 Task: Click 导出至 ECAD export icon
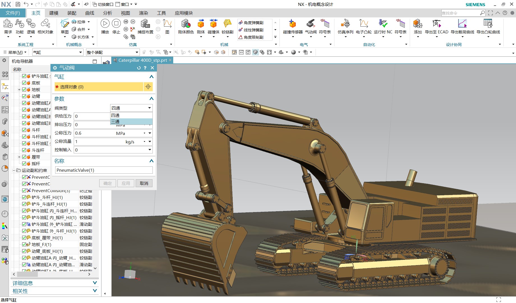(x=436, y=24)
